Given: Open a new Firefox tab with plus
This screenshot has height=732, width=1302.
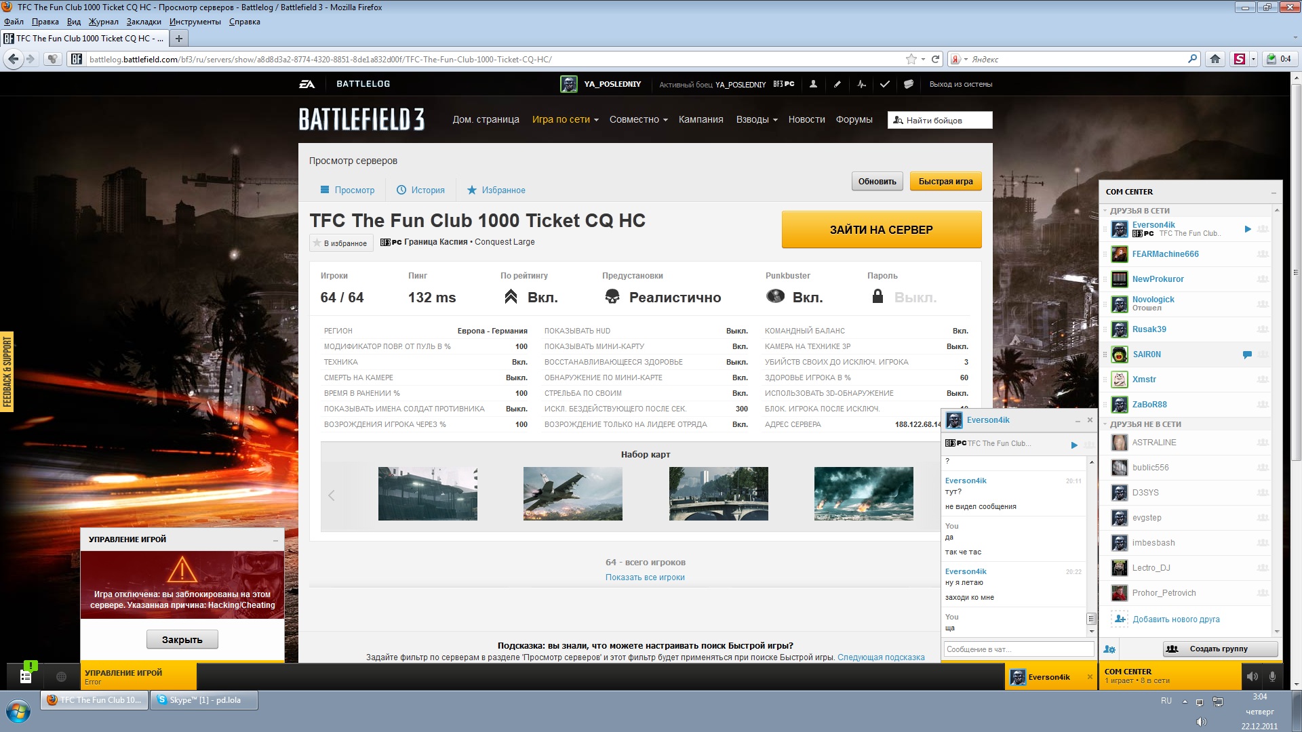Looking at the screenshot, I should click(179, 39).
